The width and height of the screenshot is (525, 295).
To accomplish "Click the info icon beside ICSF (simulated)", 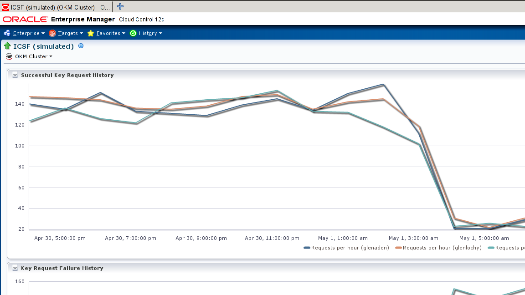I will (81, 46).
